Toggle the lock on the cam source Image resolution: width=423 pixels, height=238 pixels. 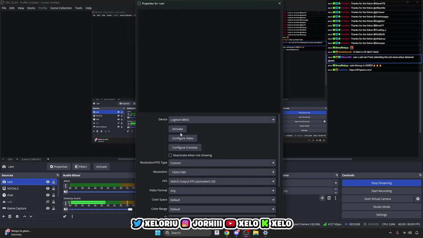54,182
